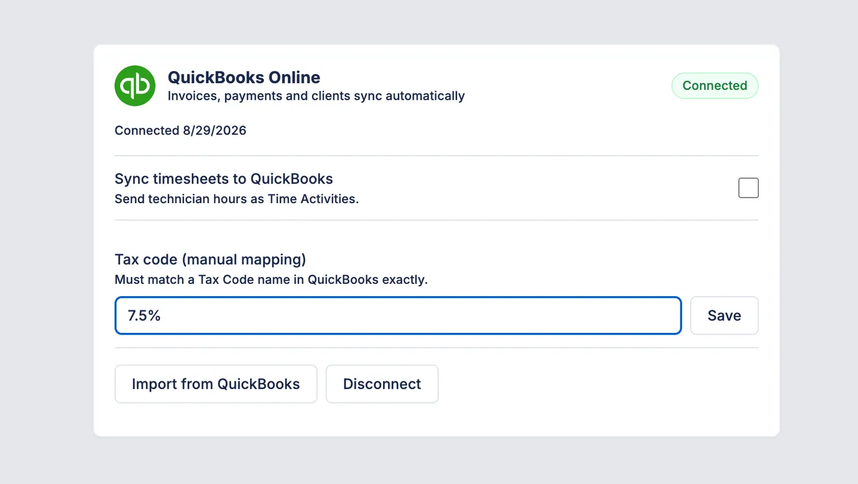Click the 'Tax code (manual mapping)' label
Image resolution: width=858 pixels, height=484 pixels.
pos(210,259)
